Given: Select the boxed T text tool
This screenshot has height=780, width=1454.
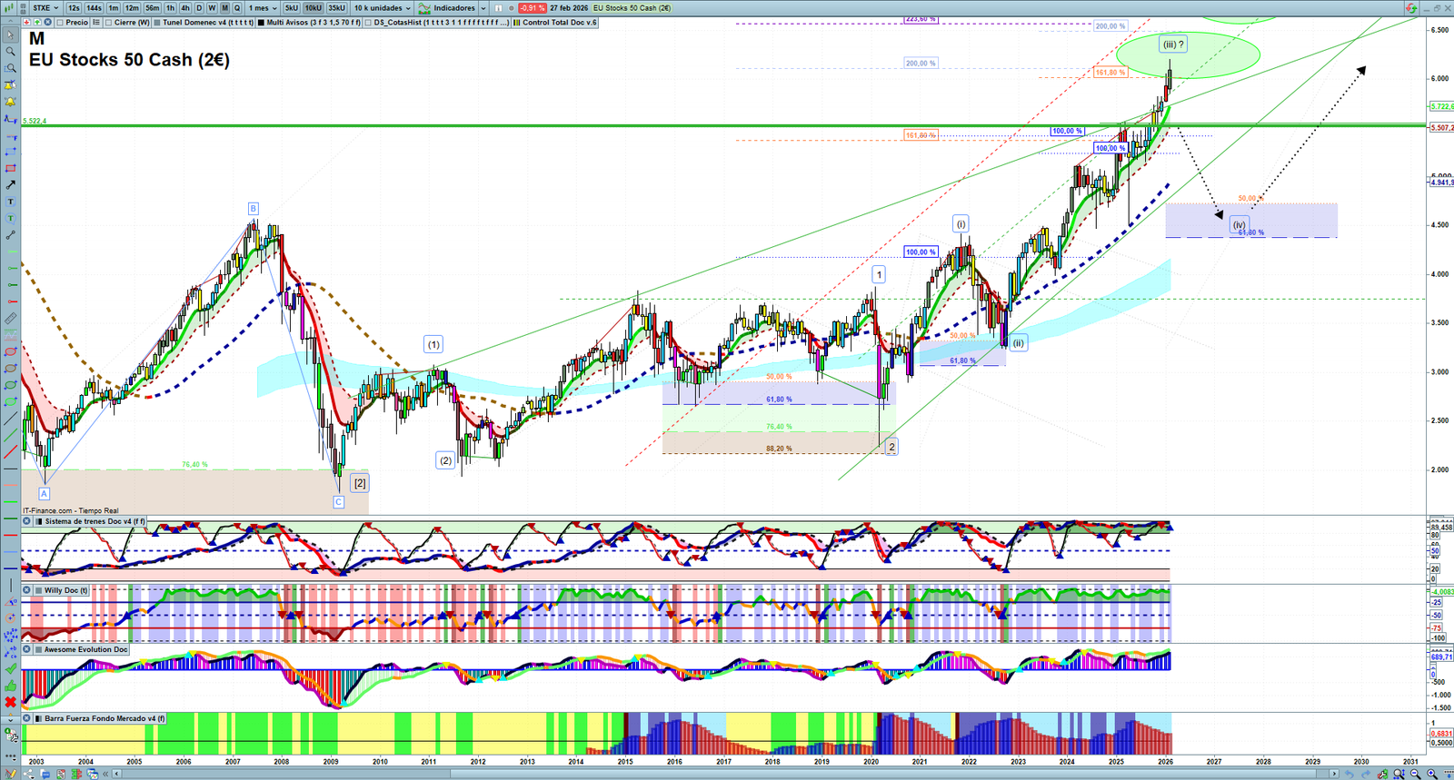Looking at the screenshot, I should [10, 202].
